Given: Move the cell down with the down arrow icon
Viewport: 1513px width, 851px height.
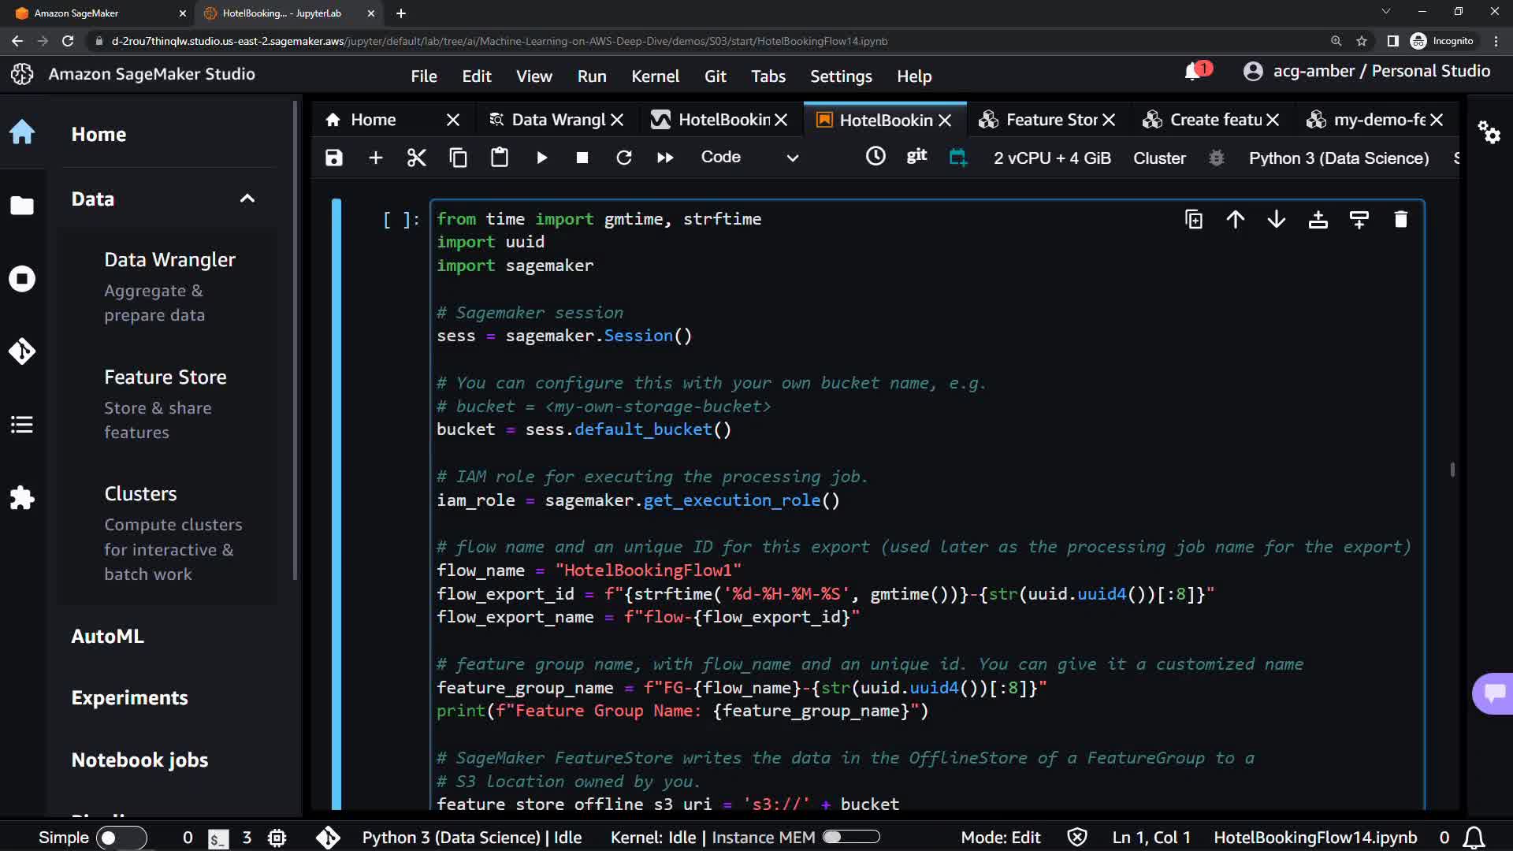Looking at the screenshot, I should (x=1277, y=220).
